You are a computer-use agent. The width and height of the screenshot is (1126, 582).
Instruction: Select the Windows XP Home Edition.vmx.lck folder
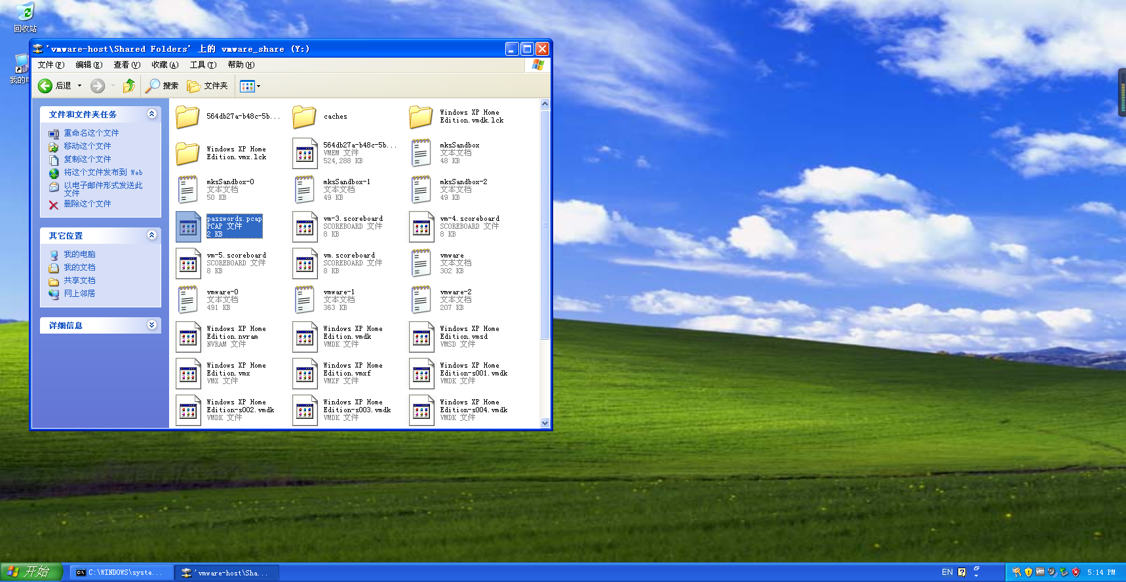222,153
